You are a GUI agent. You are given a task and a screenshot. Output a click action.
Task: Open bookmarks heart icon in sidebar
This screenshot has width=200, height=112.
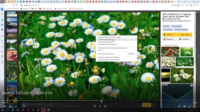pyautogui.click(x=2, y=47)
